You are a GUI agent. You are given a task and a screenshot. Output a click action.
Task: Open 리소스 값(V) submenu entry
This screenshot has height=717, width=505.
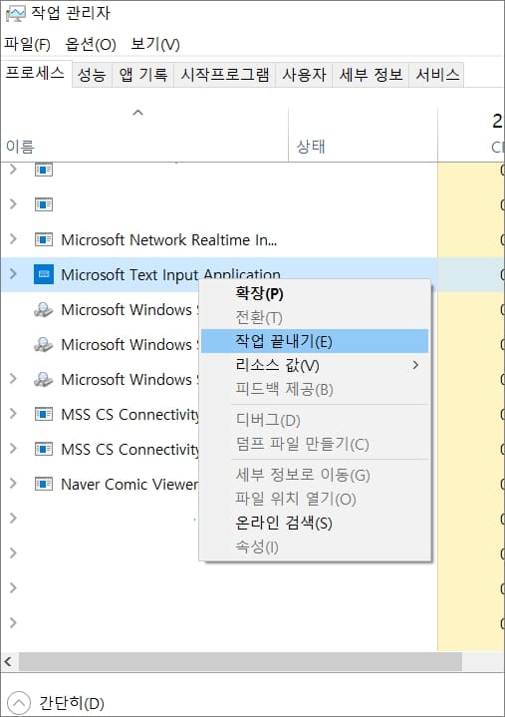pyautogui.click(x=315, y=365)
